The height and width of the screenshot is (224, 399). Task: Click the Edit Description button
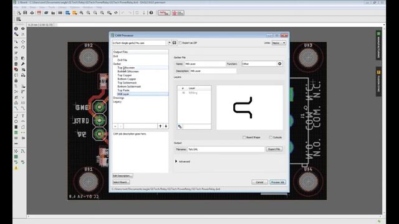(123, 175)
